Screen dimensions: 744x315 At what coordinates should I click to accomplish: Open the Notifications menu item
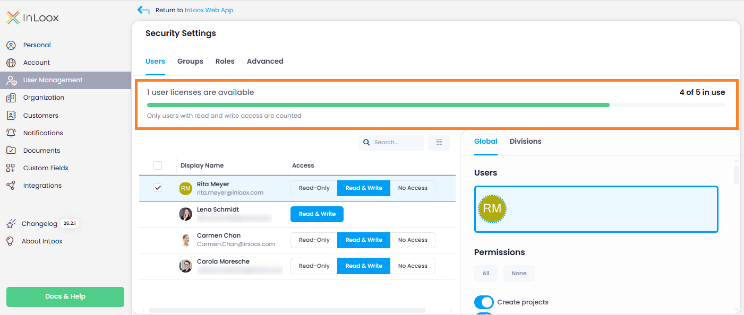pos(65,133)
